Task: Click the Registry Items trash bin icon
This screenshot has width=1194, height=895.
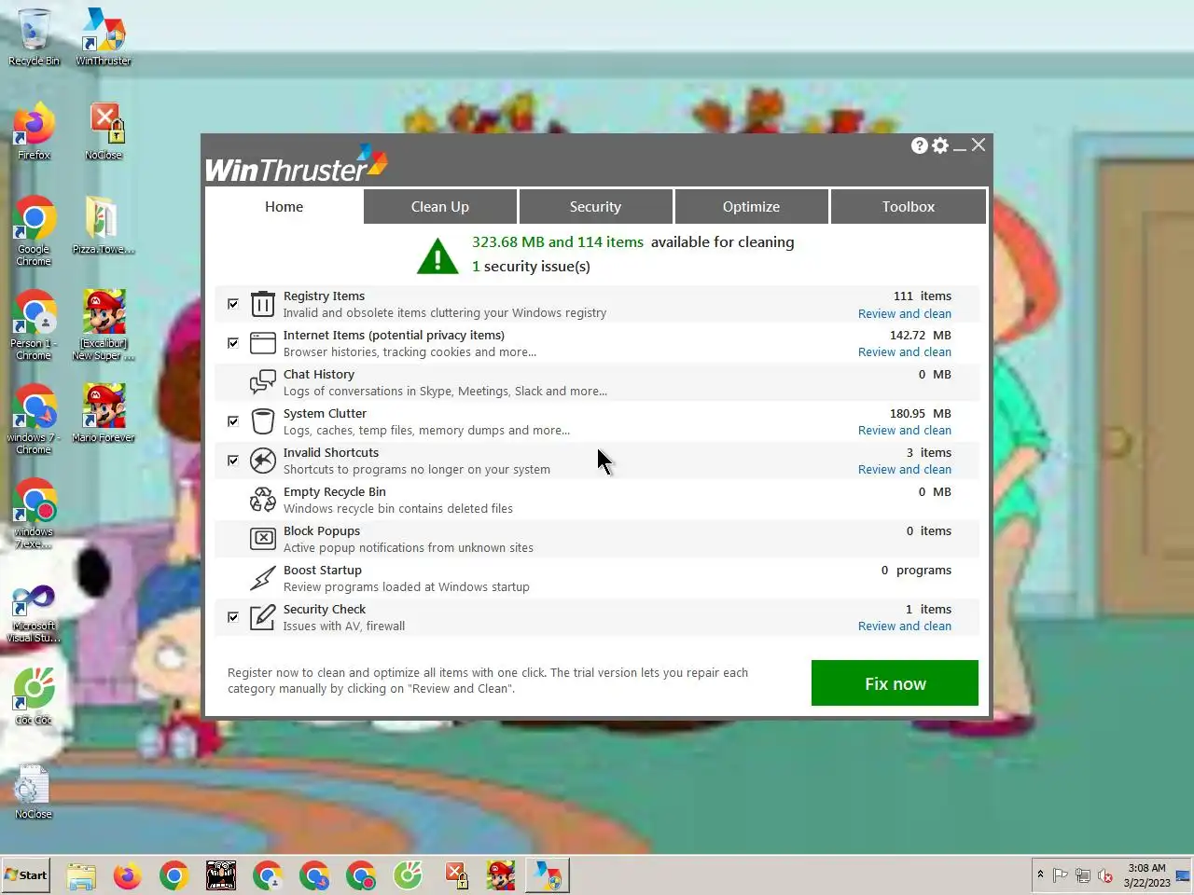Action: (x=263, y=304)
